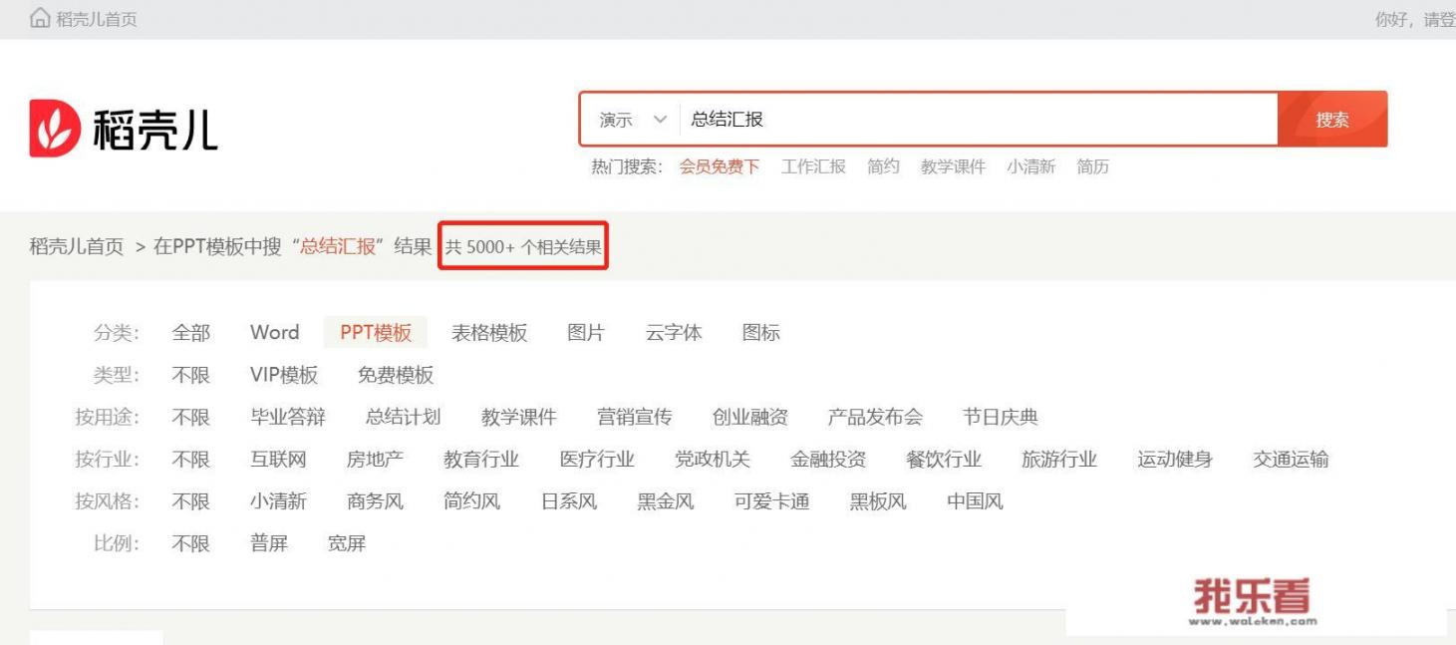The width and height of the screenshot is (1456, 645).
Task: Open the 简历 hot search link
Action: 1092,166
